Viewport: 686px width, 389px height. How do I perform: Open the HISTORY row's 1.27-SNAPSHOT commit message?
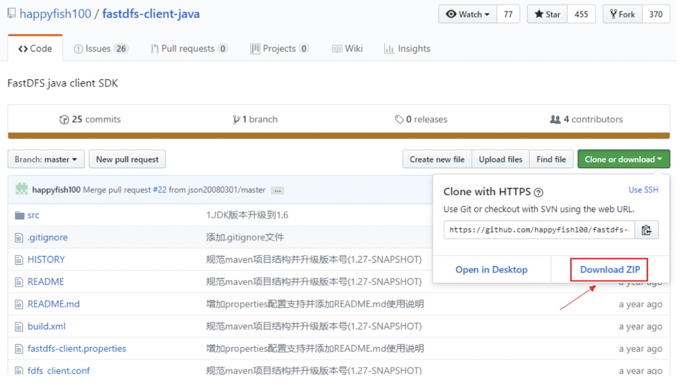(314, 260)
